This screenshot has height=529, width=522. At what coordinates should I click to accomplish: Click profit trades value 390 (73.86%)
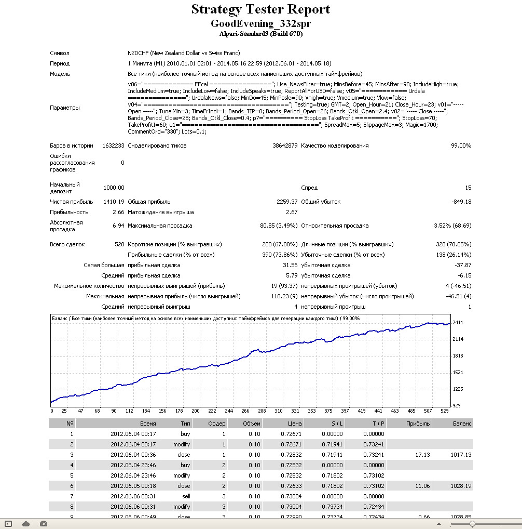[x=280, y=255]
